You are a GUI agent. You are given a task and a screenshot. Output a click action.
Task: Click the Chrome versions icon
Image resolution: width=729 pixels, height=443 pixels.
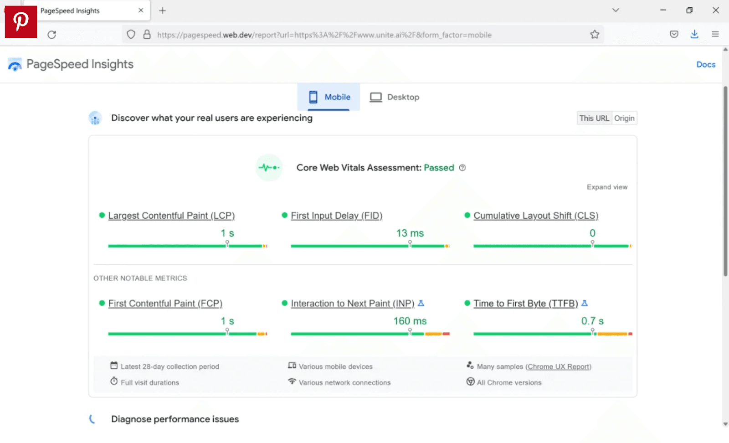click(470, 381)
